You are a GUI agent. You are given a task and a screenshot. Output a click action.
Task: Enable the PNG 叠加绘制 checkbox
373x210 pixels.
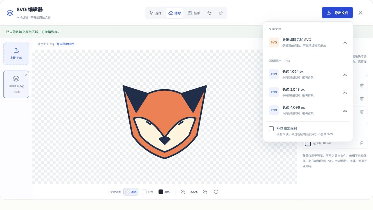click(271, 129)
